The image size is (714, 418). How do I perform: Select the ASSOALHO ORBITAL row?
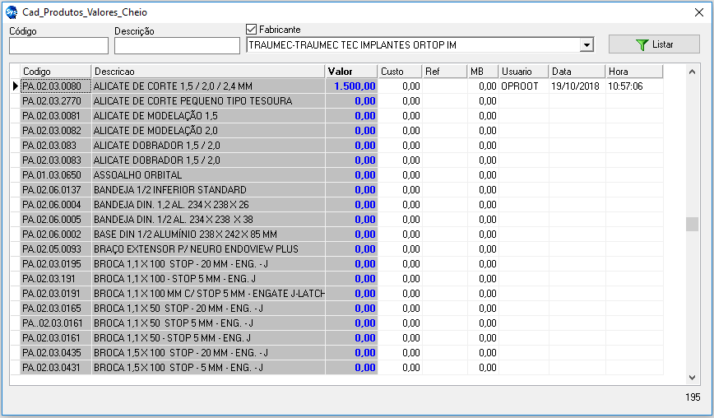point(208,175)
